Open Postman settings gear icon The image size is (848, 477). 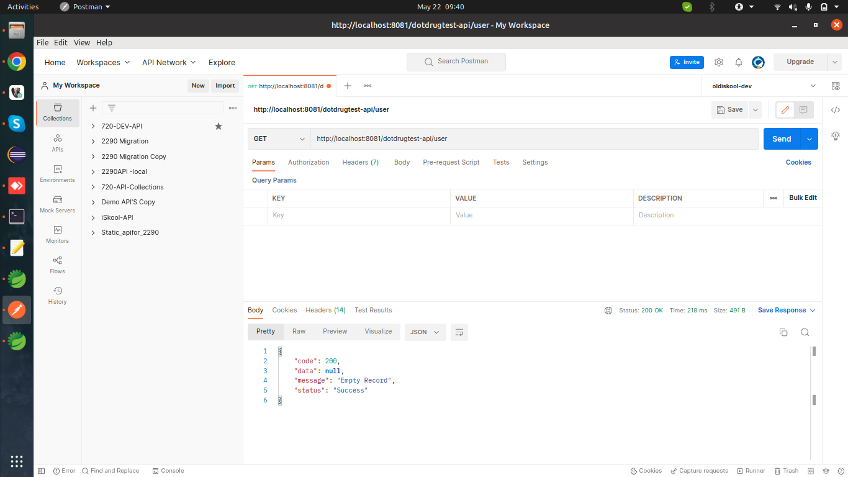(719, 62)
